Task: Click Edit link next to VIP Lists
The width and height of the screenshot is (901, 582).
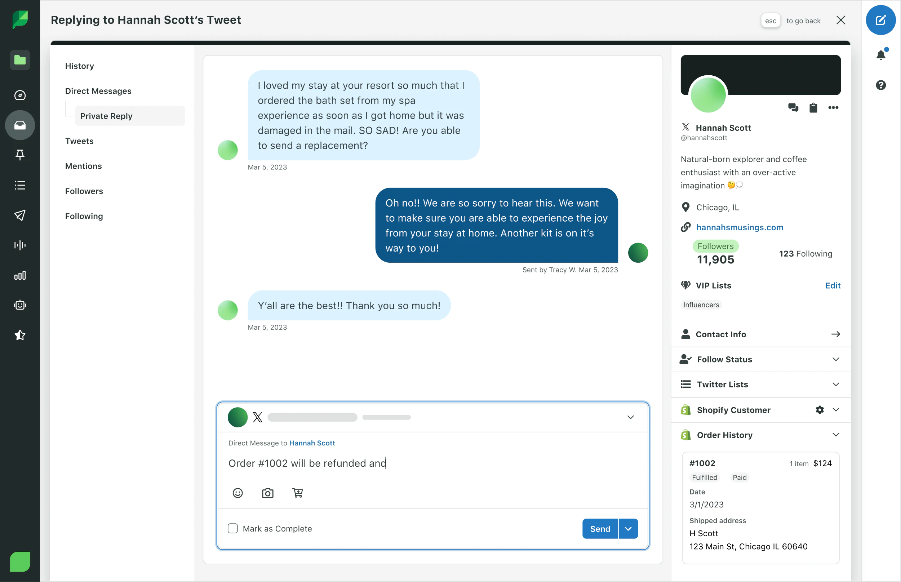Action: 833,285
